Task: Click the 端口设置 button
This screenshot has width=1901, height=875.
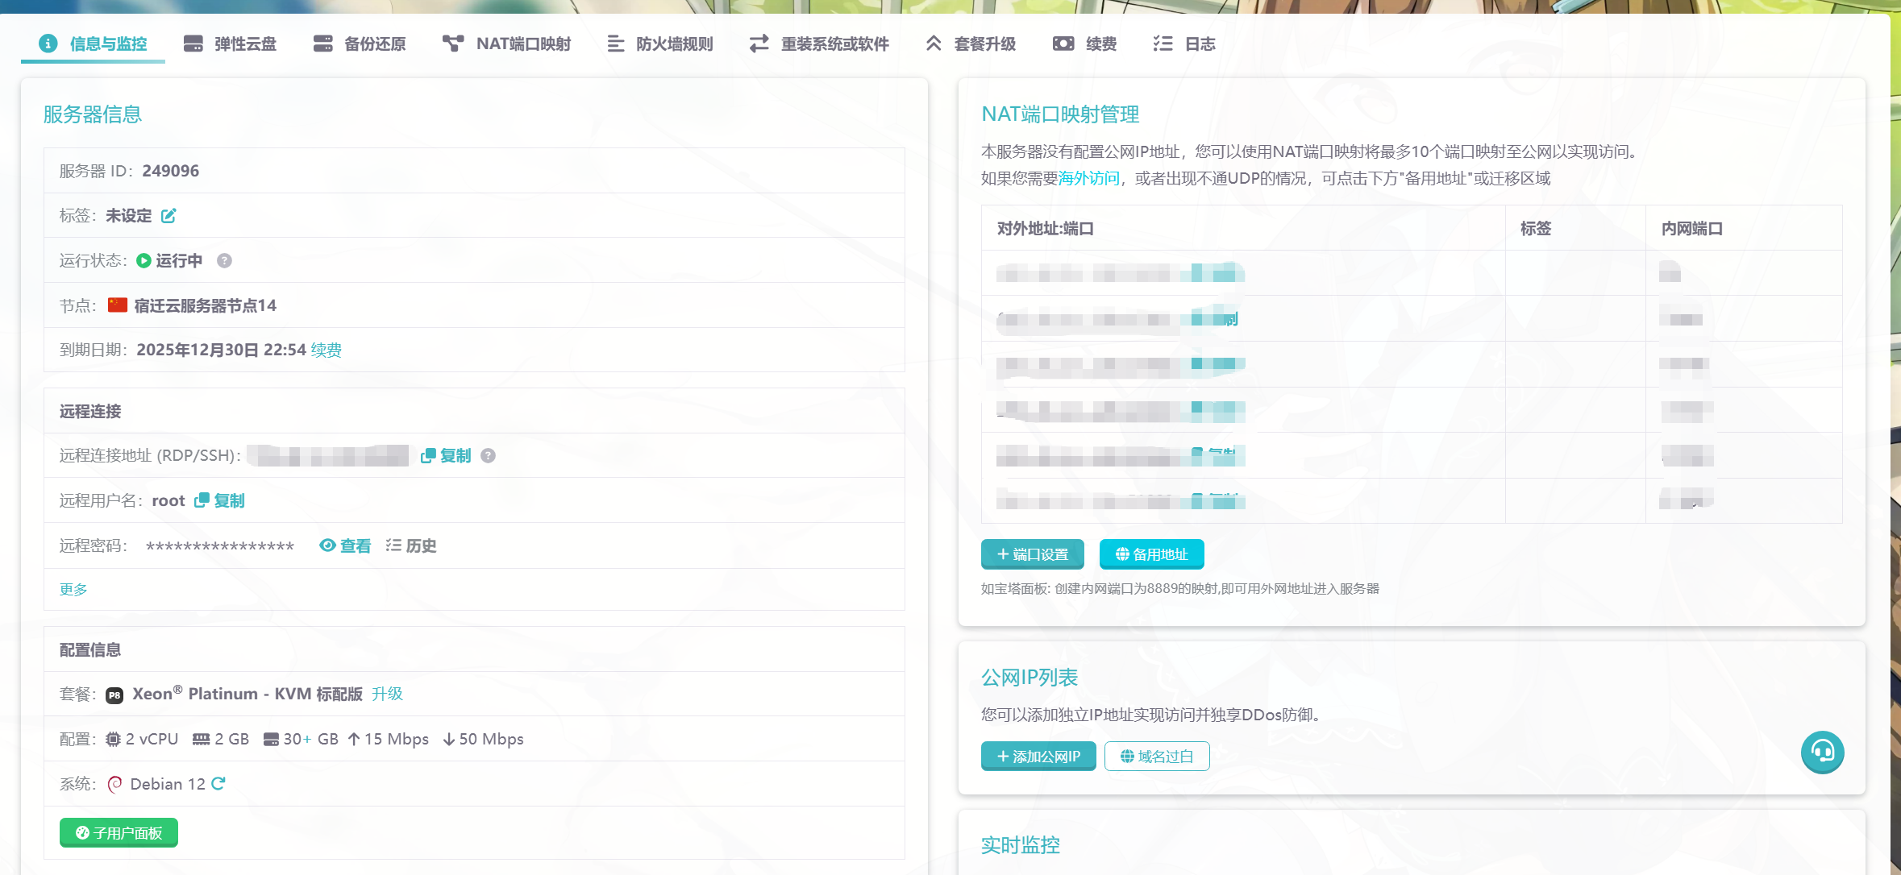Action: (1032, 554)
